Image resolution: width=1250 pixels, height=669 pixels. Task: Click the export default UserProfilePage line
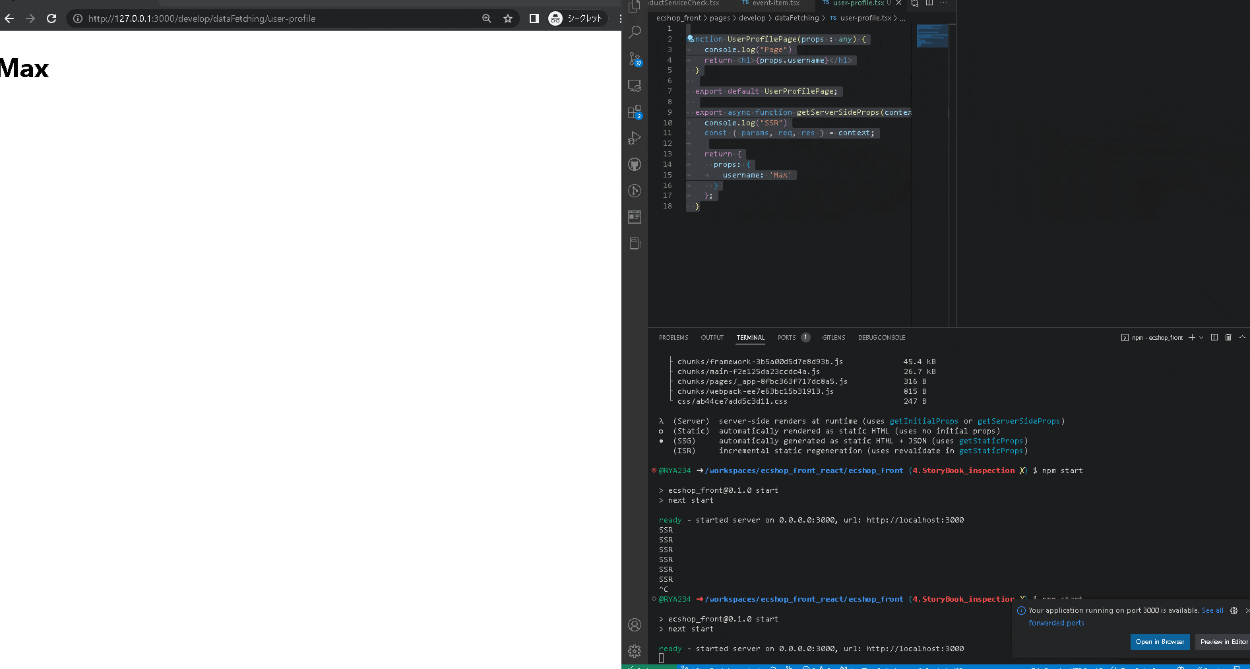click(x=766, y=92)
